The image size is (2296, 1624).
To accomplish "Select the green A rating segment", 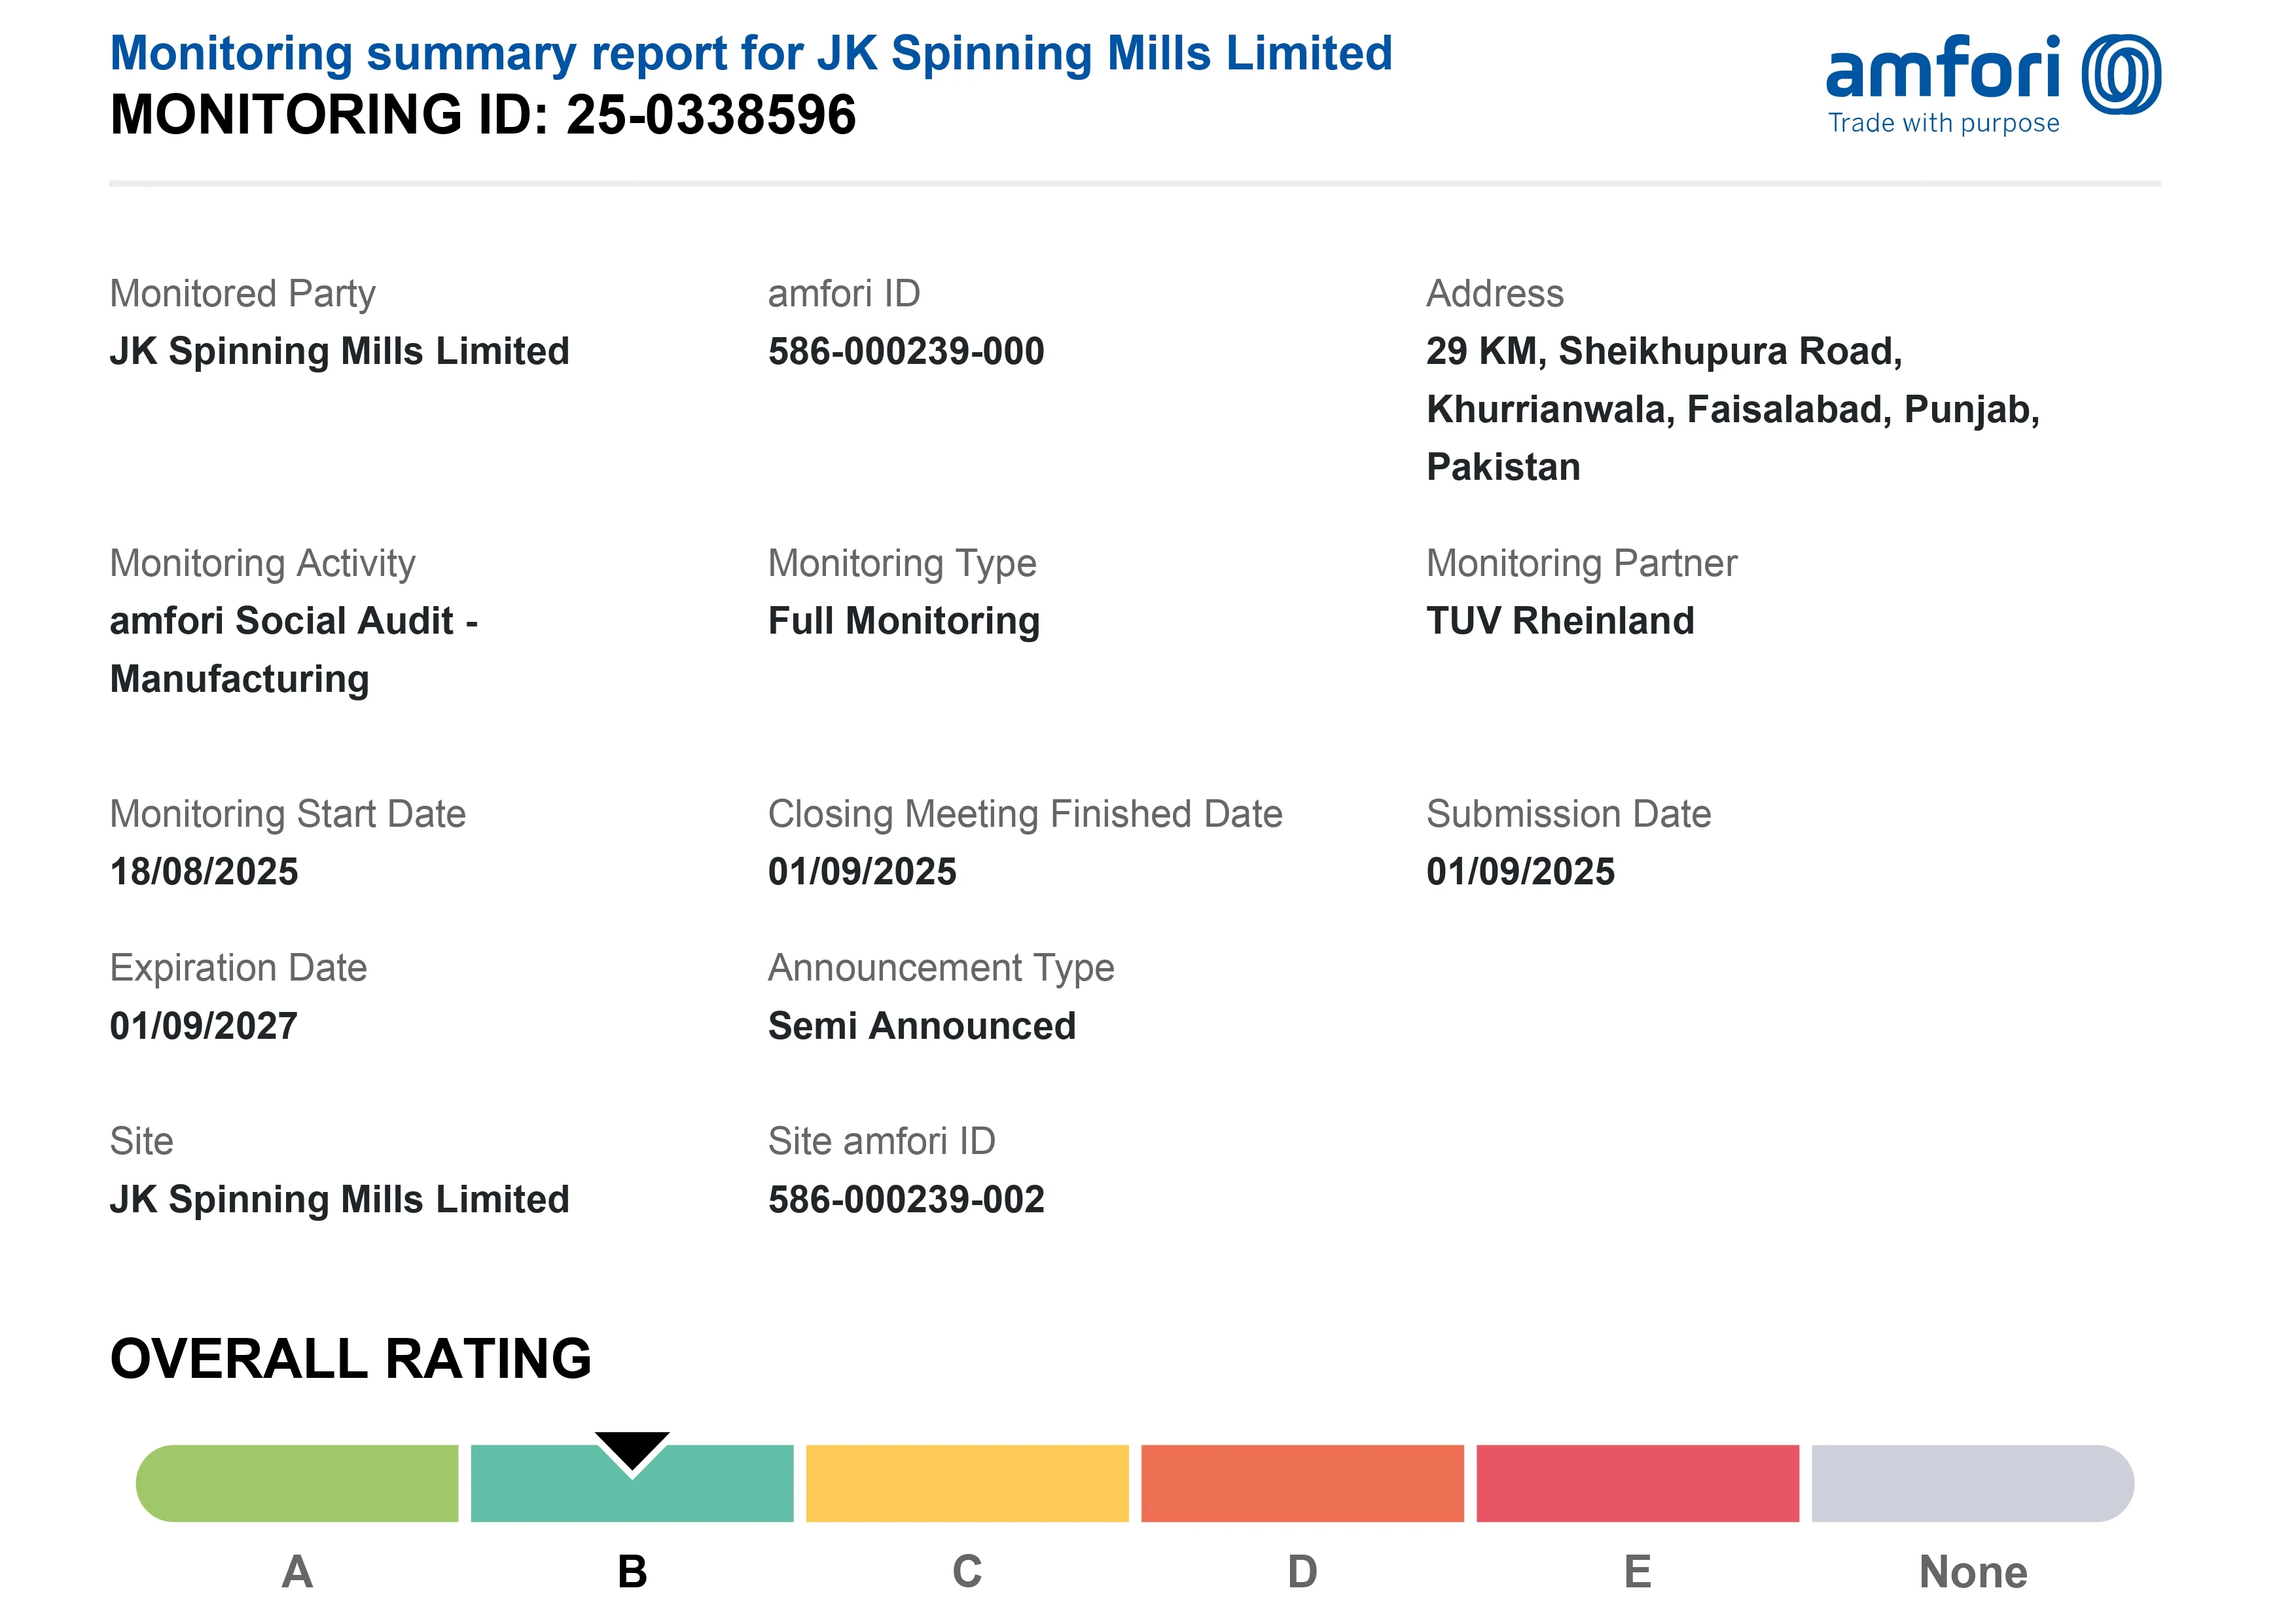I will pyautogui.click(x=297, y=1483).
